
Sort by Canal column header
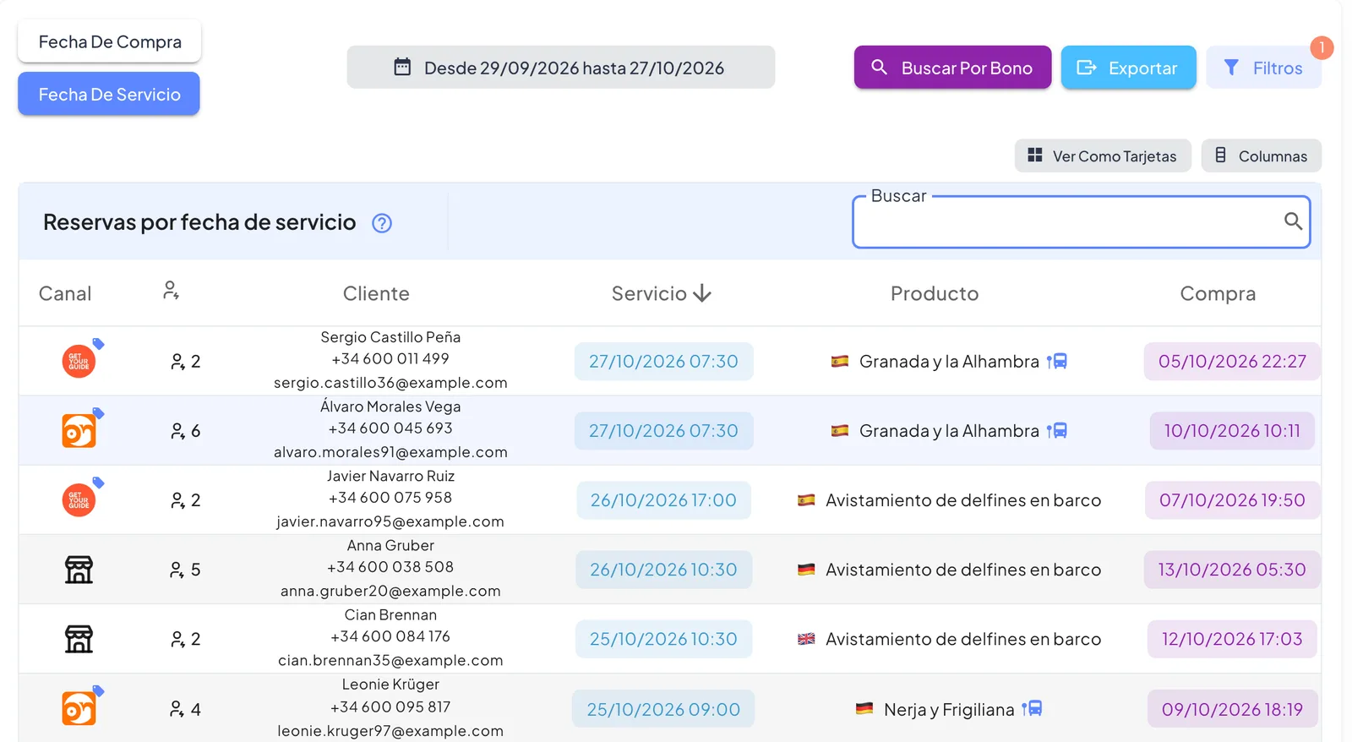click(65, 293)
